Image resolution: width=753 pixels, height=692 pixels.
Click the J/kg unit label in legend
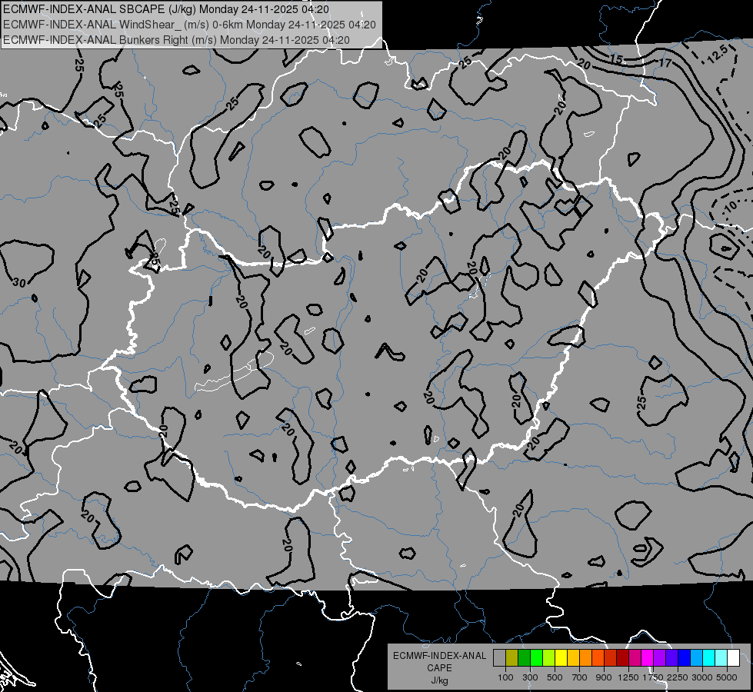[x=440, y=680]
